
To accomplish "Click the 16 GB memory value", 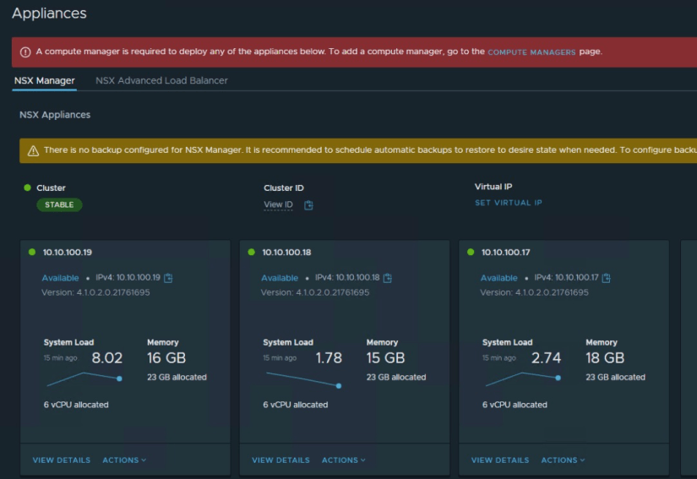I will (x=166, y=357).
